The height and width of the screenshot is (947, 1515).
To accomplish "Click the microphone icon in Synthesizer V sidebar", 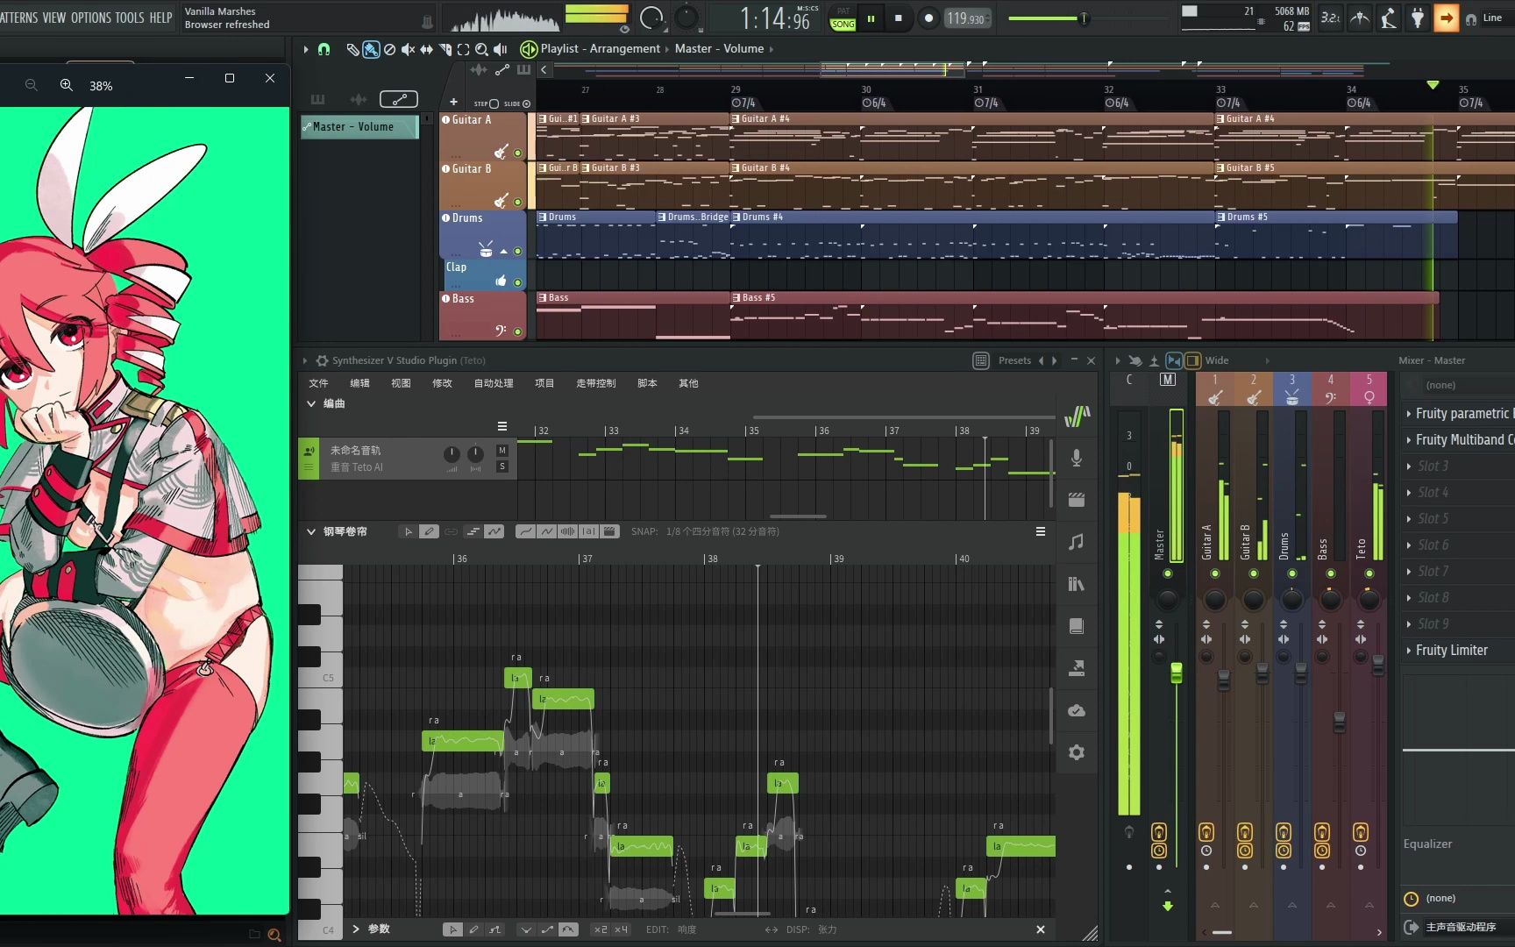I will [1077, 457].
